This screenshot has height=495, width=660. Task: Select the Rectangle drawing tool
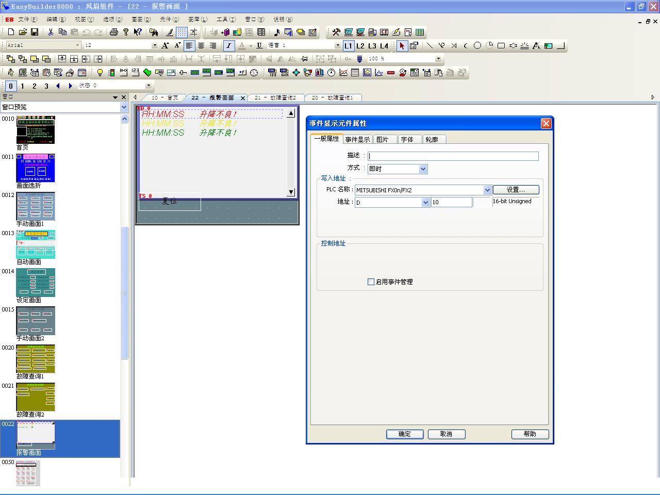point(501,45)
